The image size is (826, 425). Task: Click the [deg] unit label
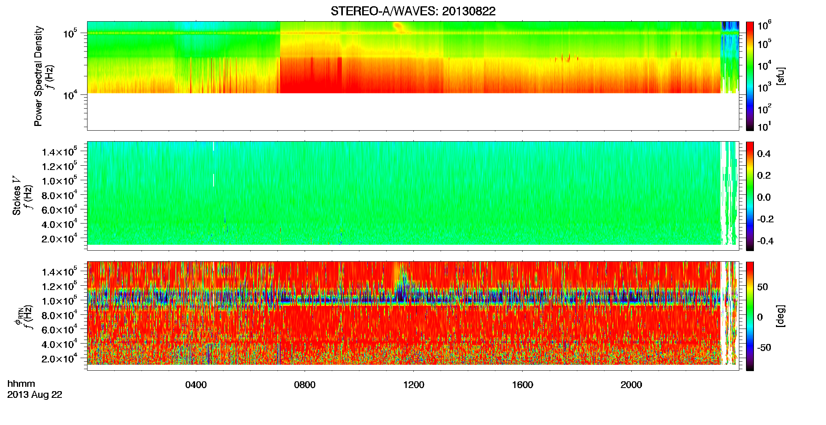click(x=781, y=316)
